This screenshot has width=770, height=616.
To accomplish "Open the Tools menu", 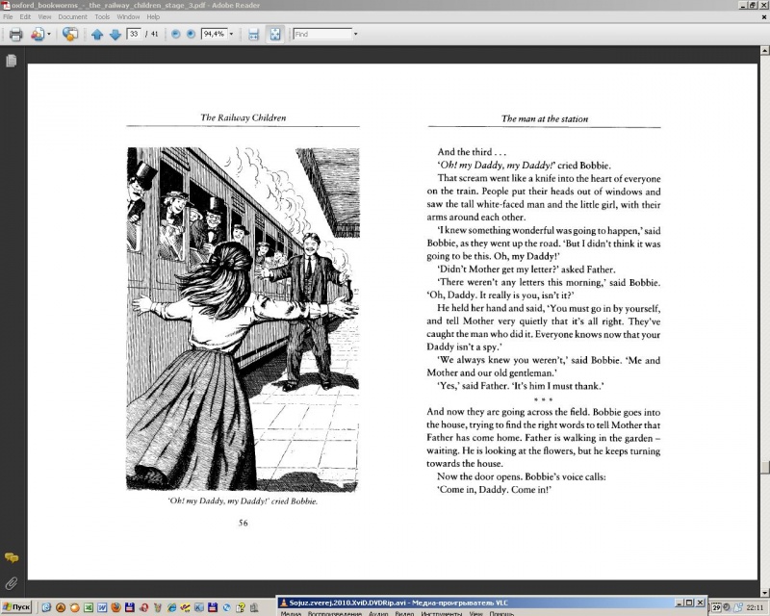I will pos(101,16).
